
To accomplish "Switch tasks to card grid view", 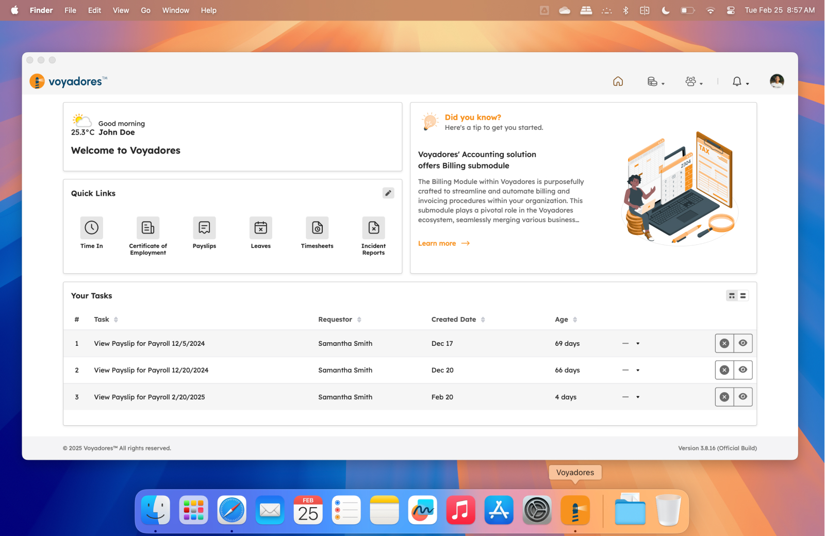I will [732, 295].
